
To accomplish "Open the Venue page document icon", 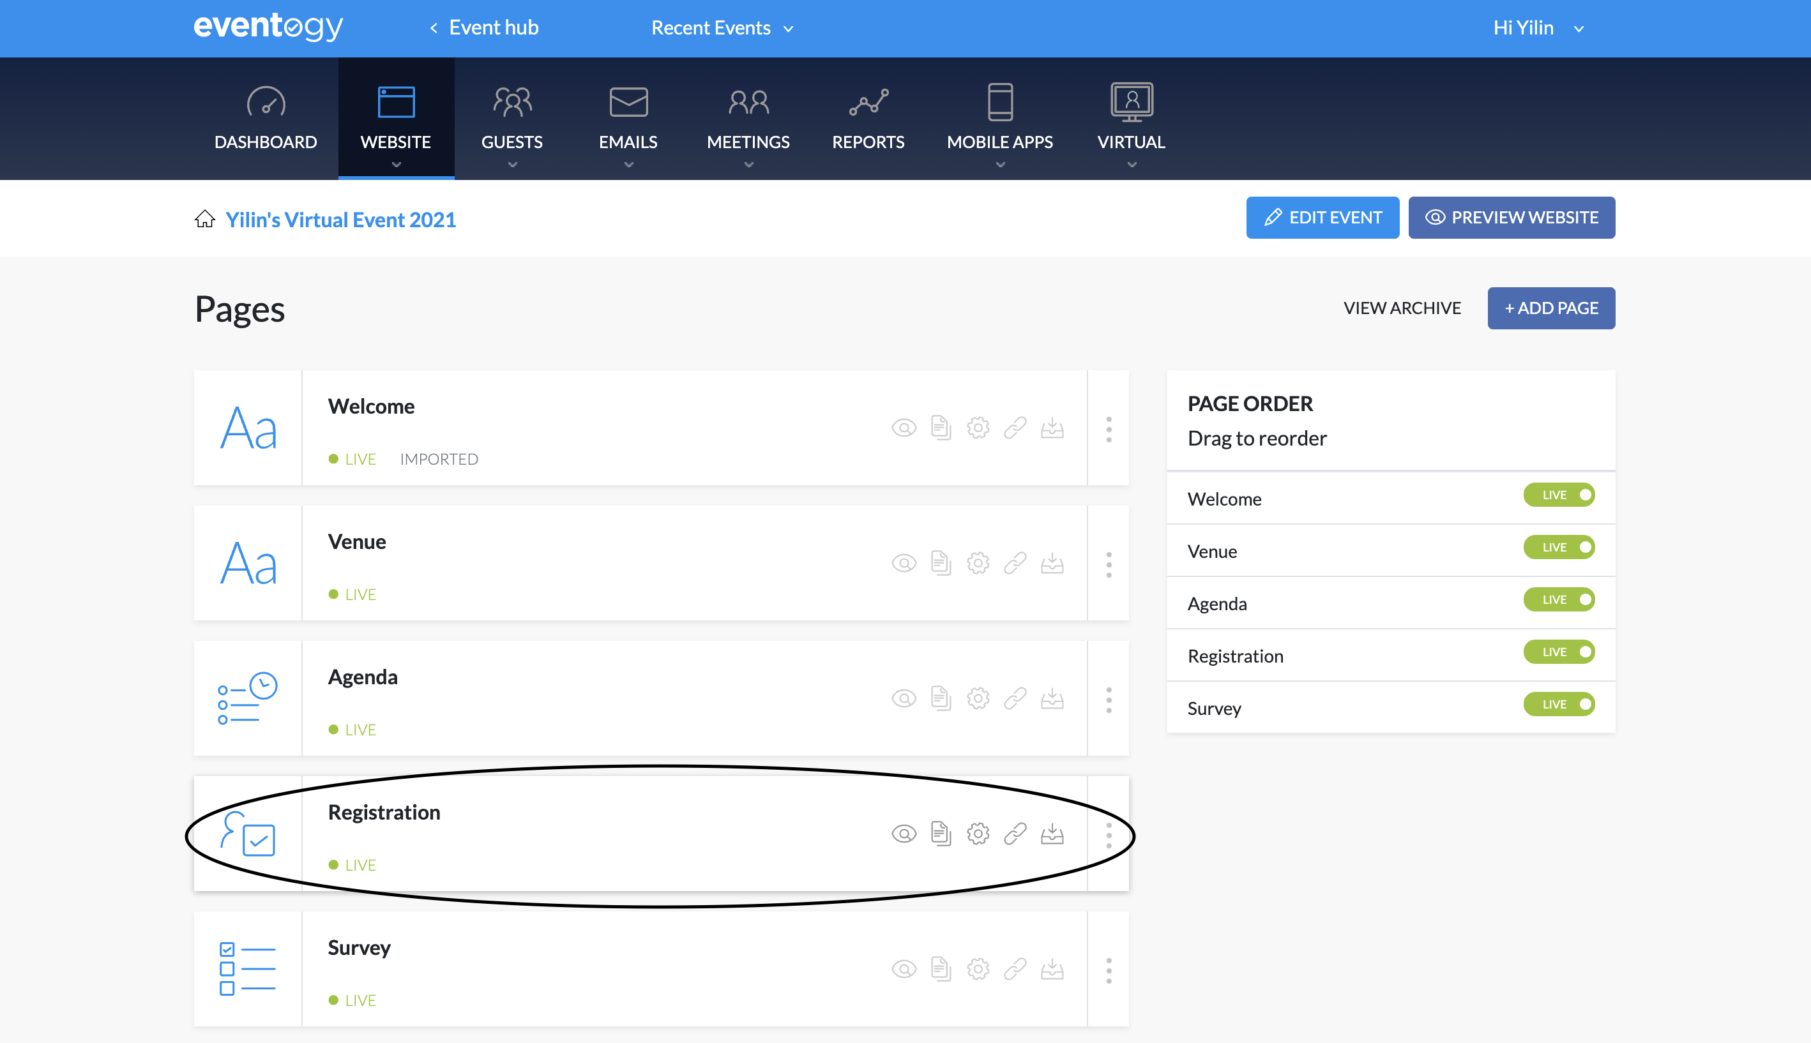I will tap(941, 564).
